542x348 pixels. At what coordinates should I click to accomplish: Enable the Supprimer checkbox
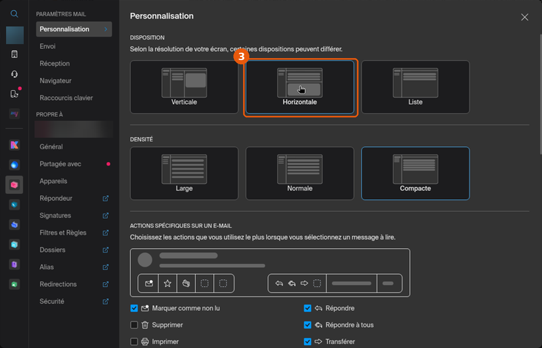(134, 325)
